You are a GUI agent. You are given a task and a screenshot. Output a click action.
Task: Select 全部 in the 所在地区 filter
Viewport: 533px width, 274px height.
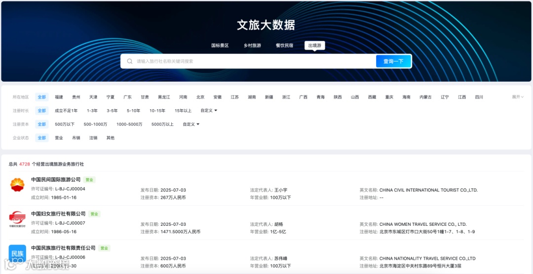tap(42, 97)
